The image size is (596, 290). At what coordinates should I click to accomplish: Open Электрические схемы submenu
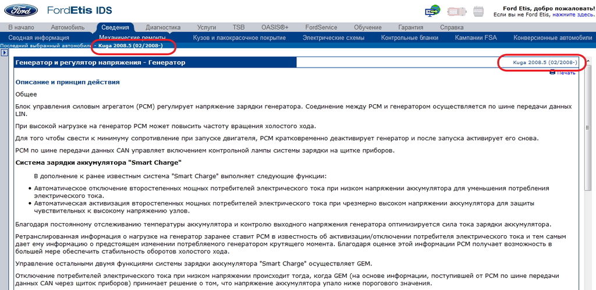[334, 38]
